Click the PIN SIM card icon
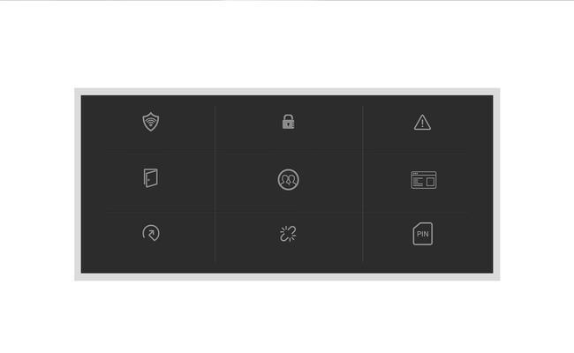 [422, 234]
